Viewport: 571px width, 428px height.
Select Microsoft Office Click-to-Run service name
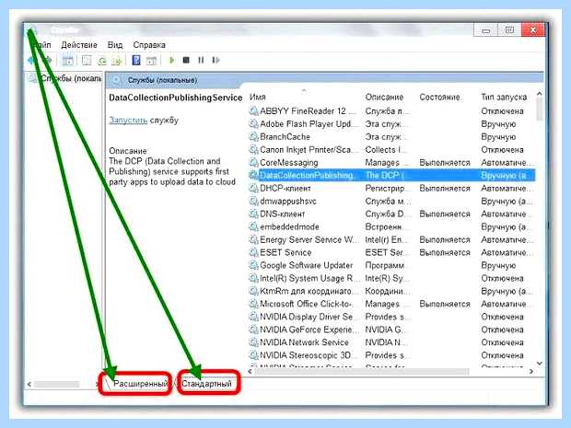coord(306,304)
